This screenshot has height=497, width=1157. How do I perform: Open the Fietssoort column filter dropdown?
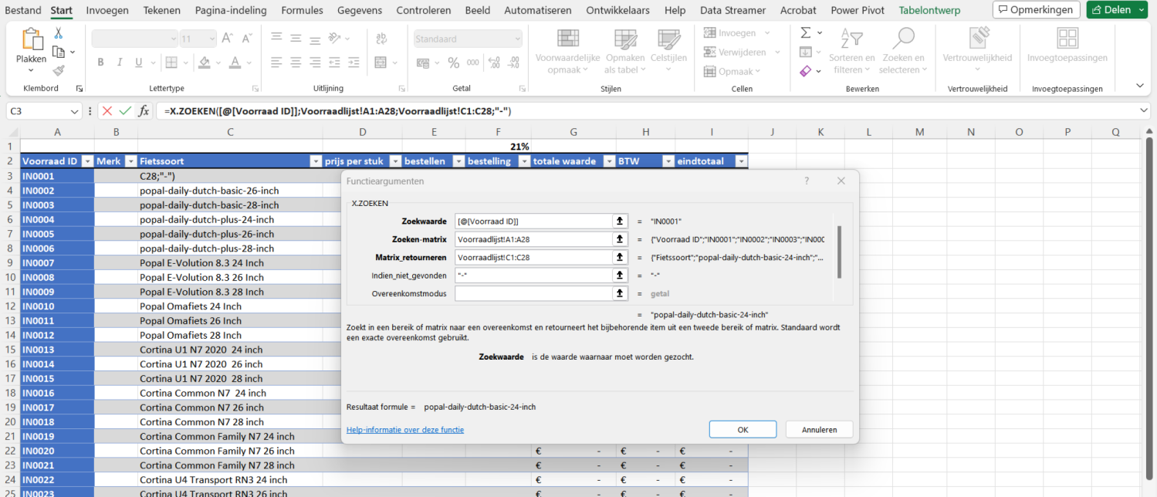point(316,161)
